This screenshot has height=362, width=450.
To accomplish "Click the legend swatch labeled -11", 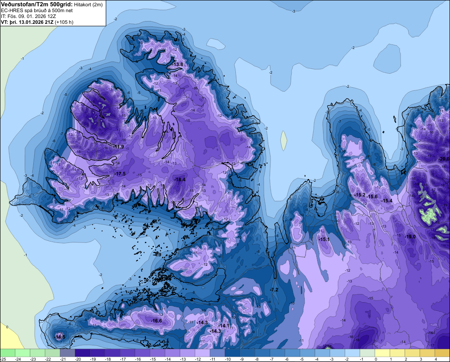I will click(x=217, y=353).
